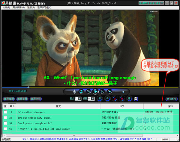Image resolution: width=180 pixels, height=142 pixels.
Task: Click the video progress slider knob
Action: pos(28,87)
